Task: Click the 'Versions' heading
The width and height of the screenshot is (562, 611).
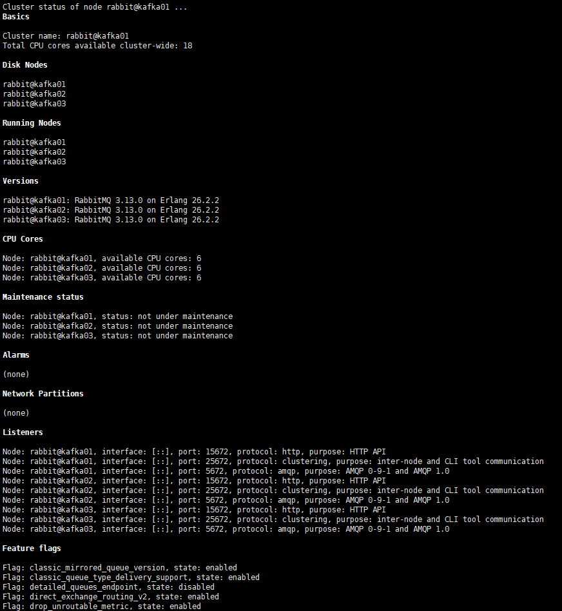Action: 20,181
